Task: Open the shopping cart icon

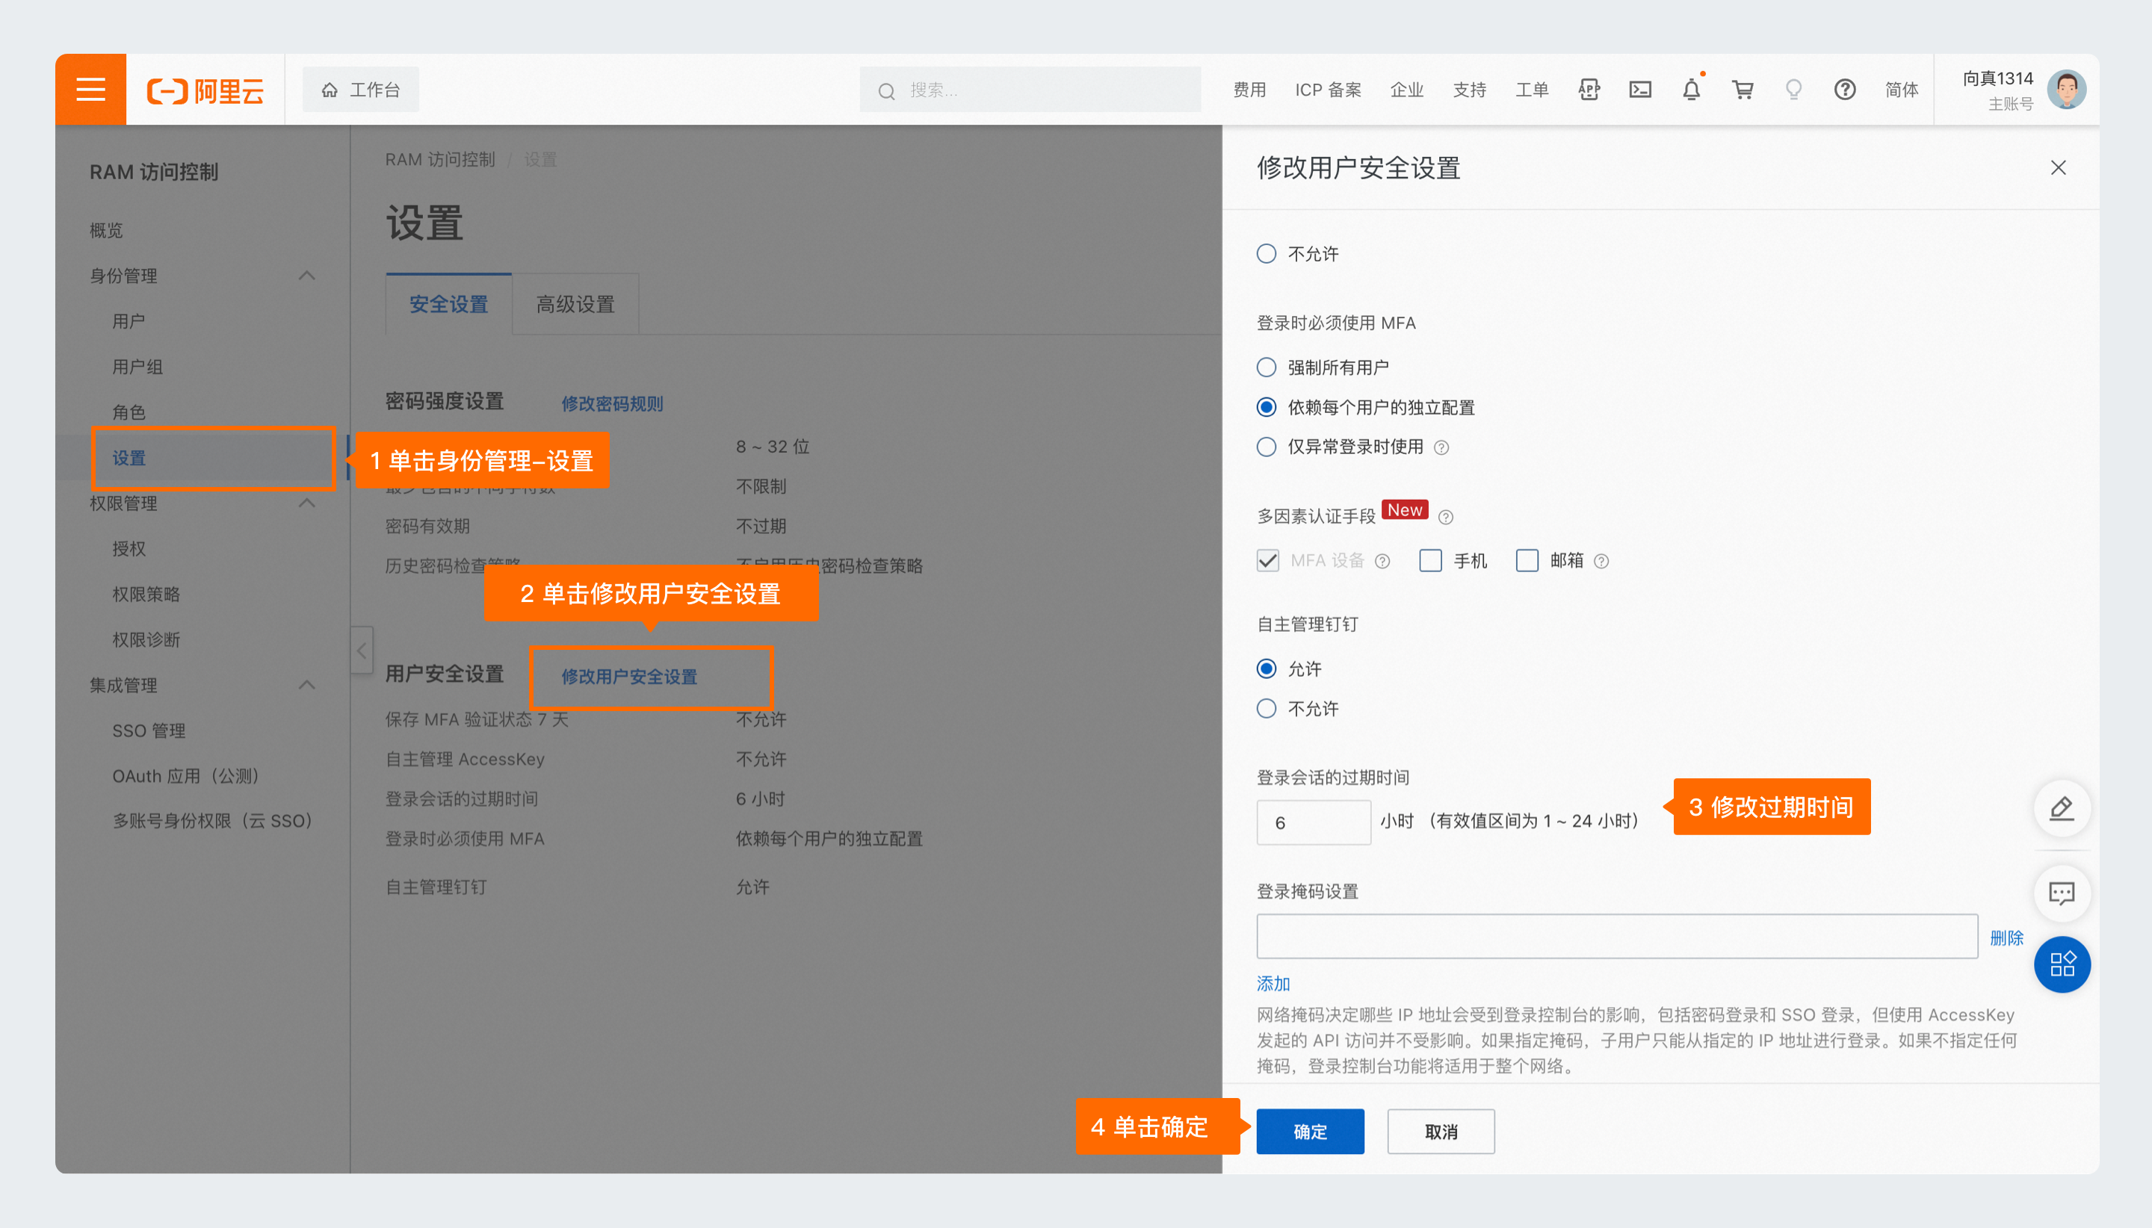Action: 1742,90
